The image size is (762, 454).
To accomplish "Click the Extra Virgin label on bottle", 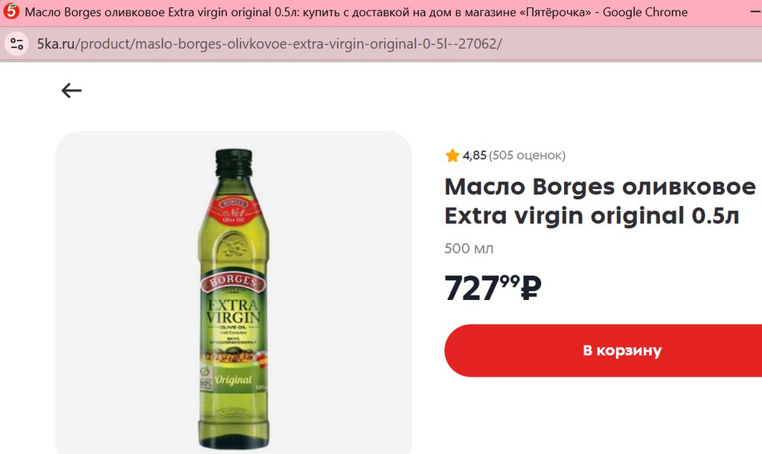I will [233, 312].
